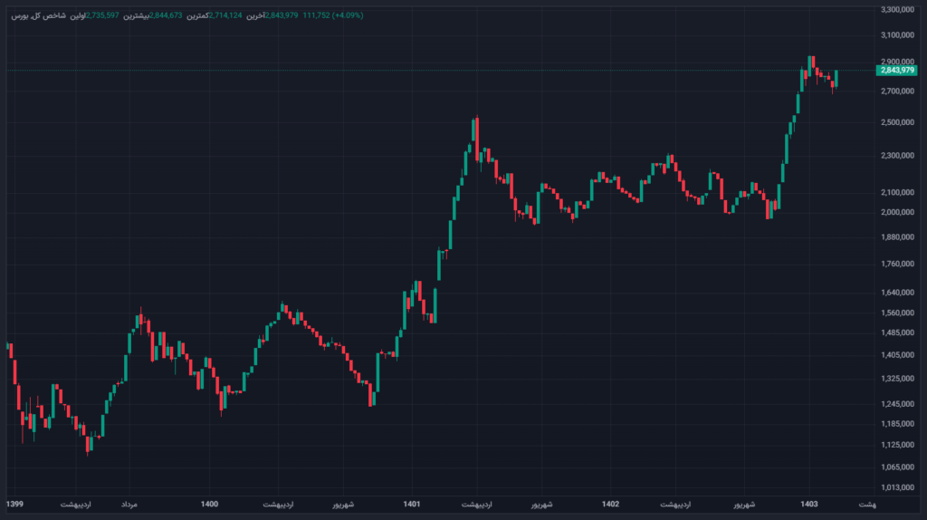Click the 1,325,000 price axis label
The width and height of the screenshot is (927, 520).
point(897,379)
